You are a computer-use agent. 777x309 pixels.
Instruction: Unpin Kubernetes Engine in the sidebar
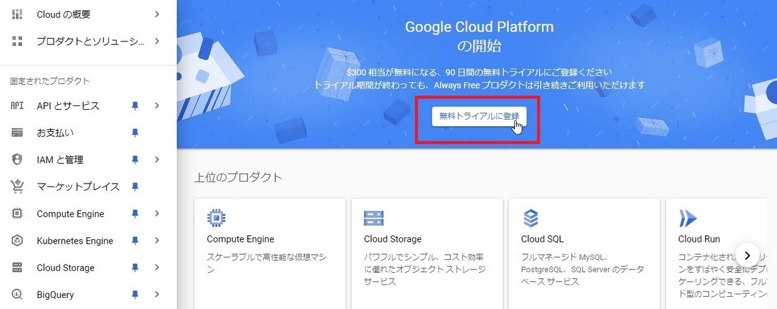[x=135, y=241]
